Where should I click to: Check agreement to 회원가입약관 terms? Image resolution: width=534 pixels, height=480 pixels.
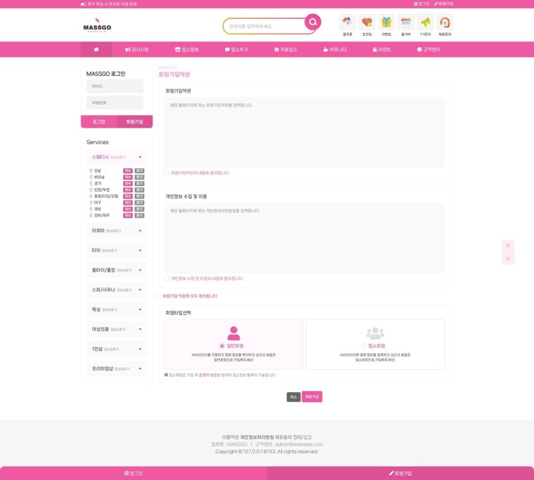[x=167, y=173]
